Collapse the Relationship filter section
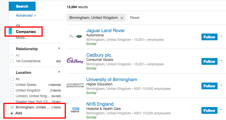The height and width of the screenshot is (120, 226). [59, 48]
